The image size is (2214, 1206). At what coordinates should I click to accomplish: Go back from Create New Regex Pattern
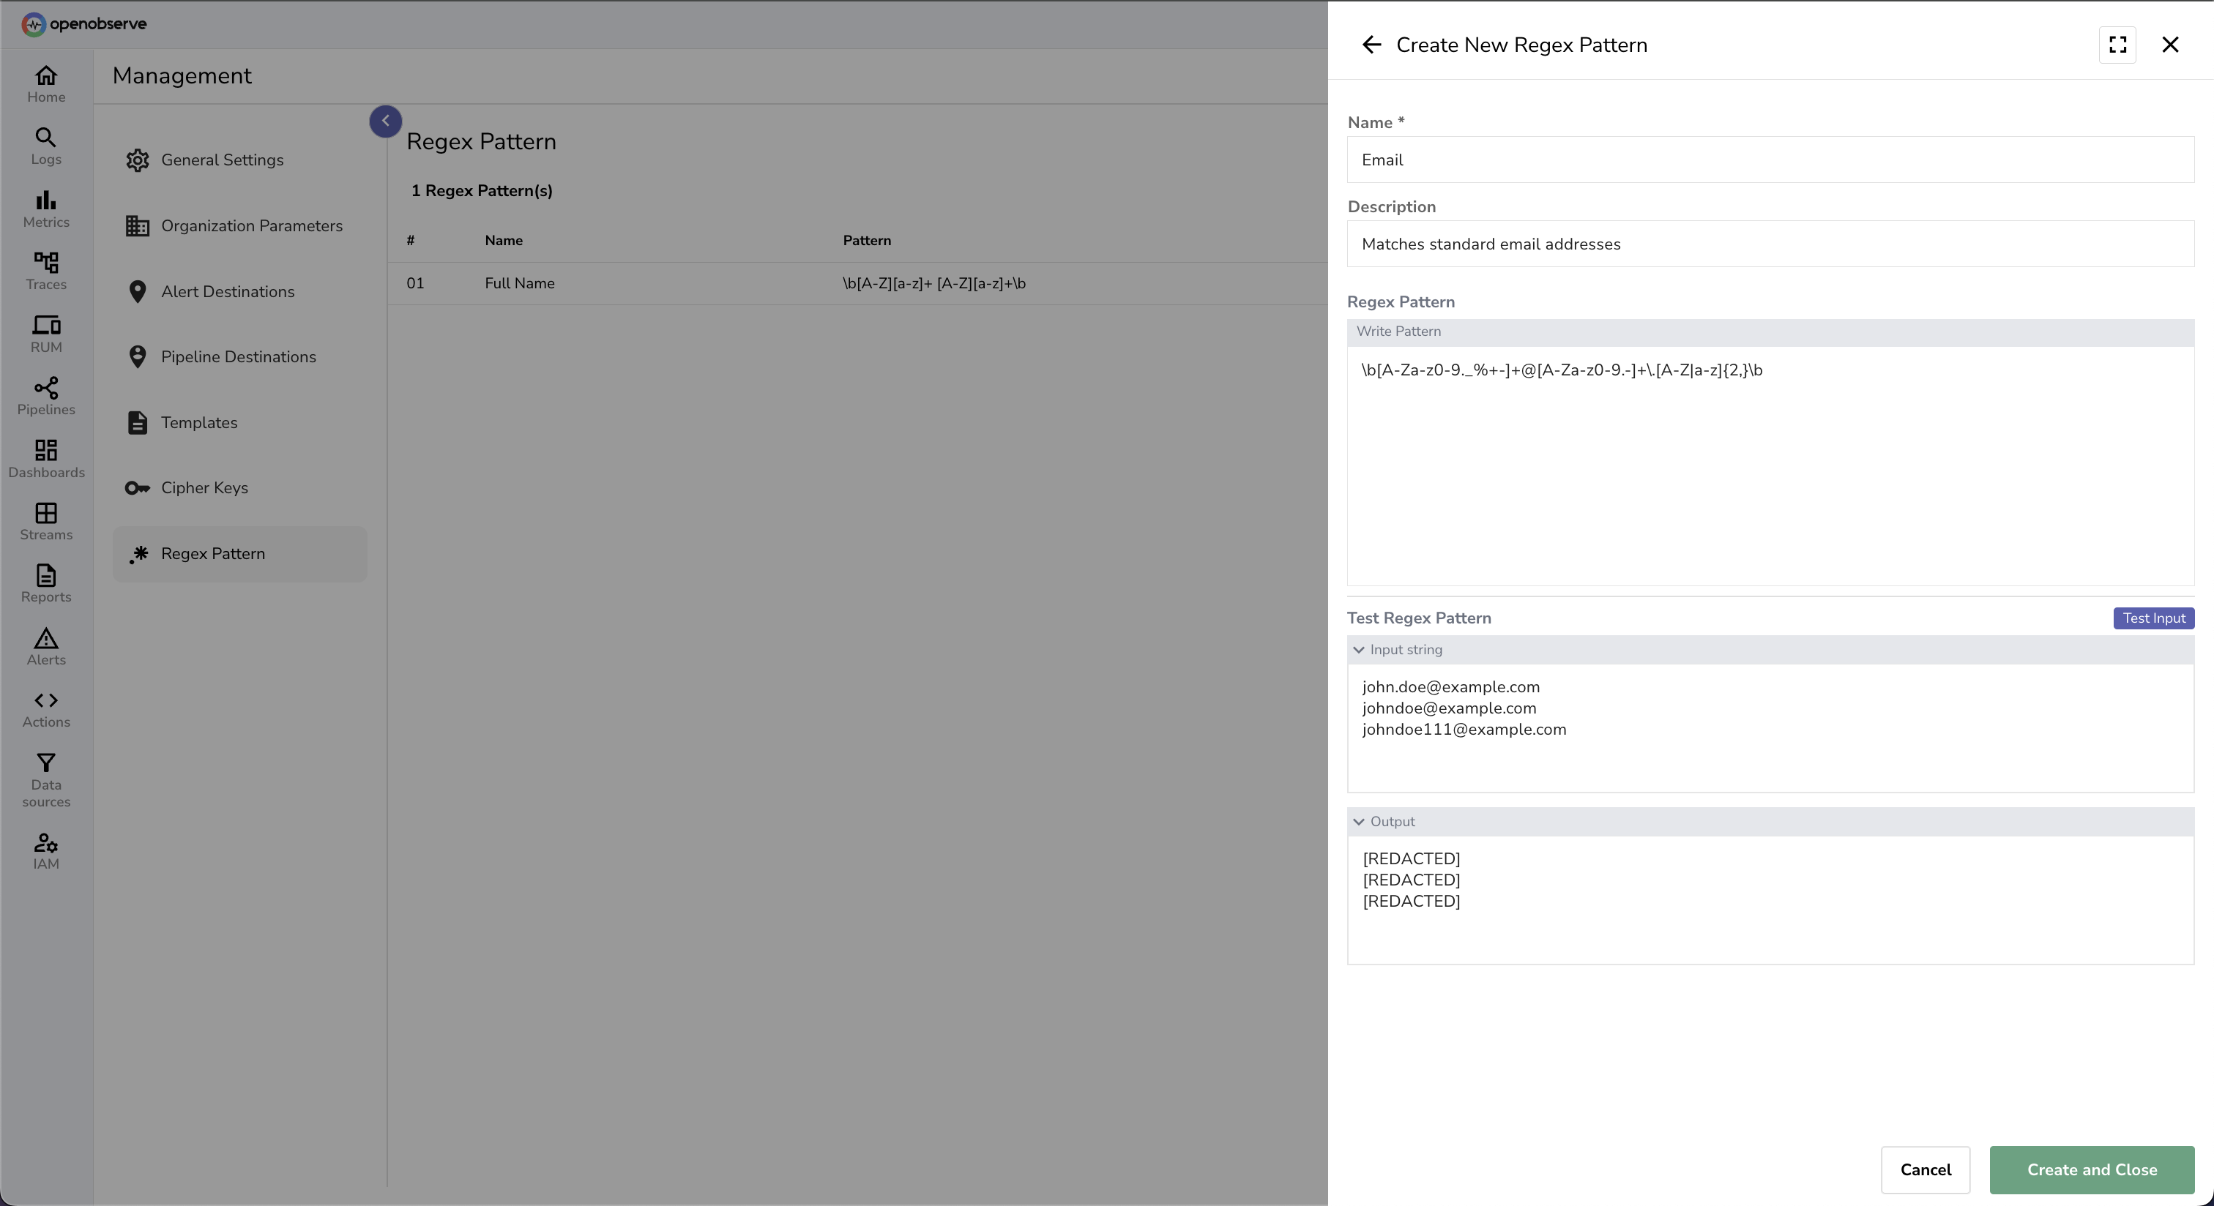click(1372, 45)
